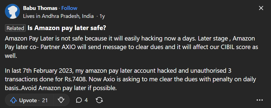
Task: Click the "Upvote" text label
Action: [x=28, y=100]
